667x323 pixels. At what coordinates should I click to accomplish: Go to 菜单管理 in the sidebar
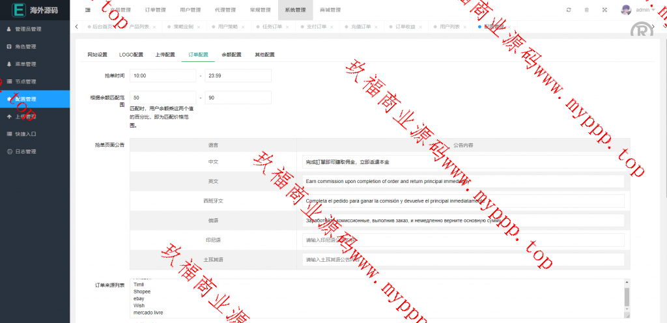tap(25, 64)
